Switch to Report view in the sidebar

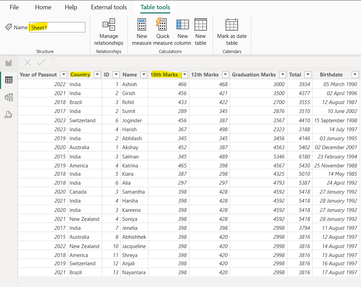(x=9, y=62)
